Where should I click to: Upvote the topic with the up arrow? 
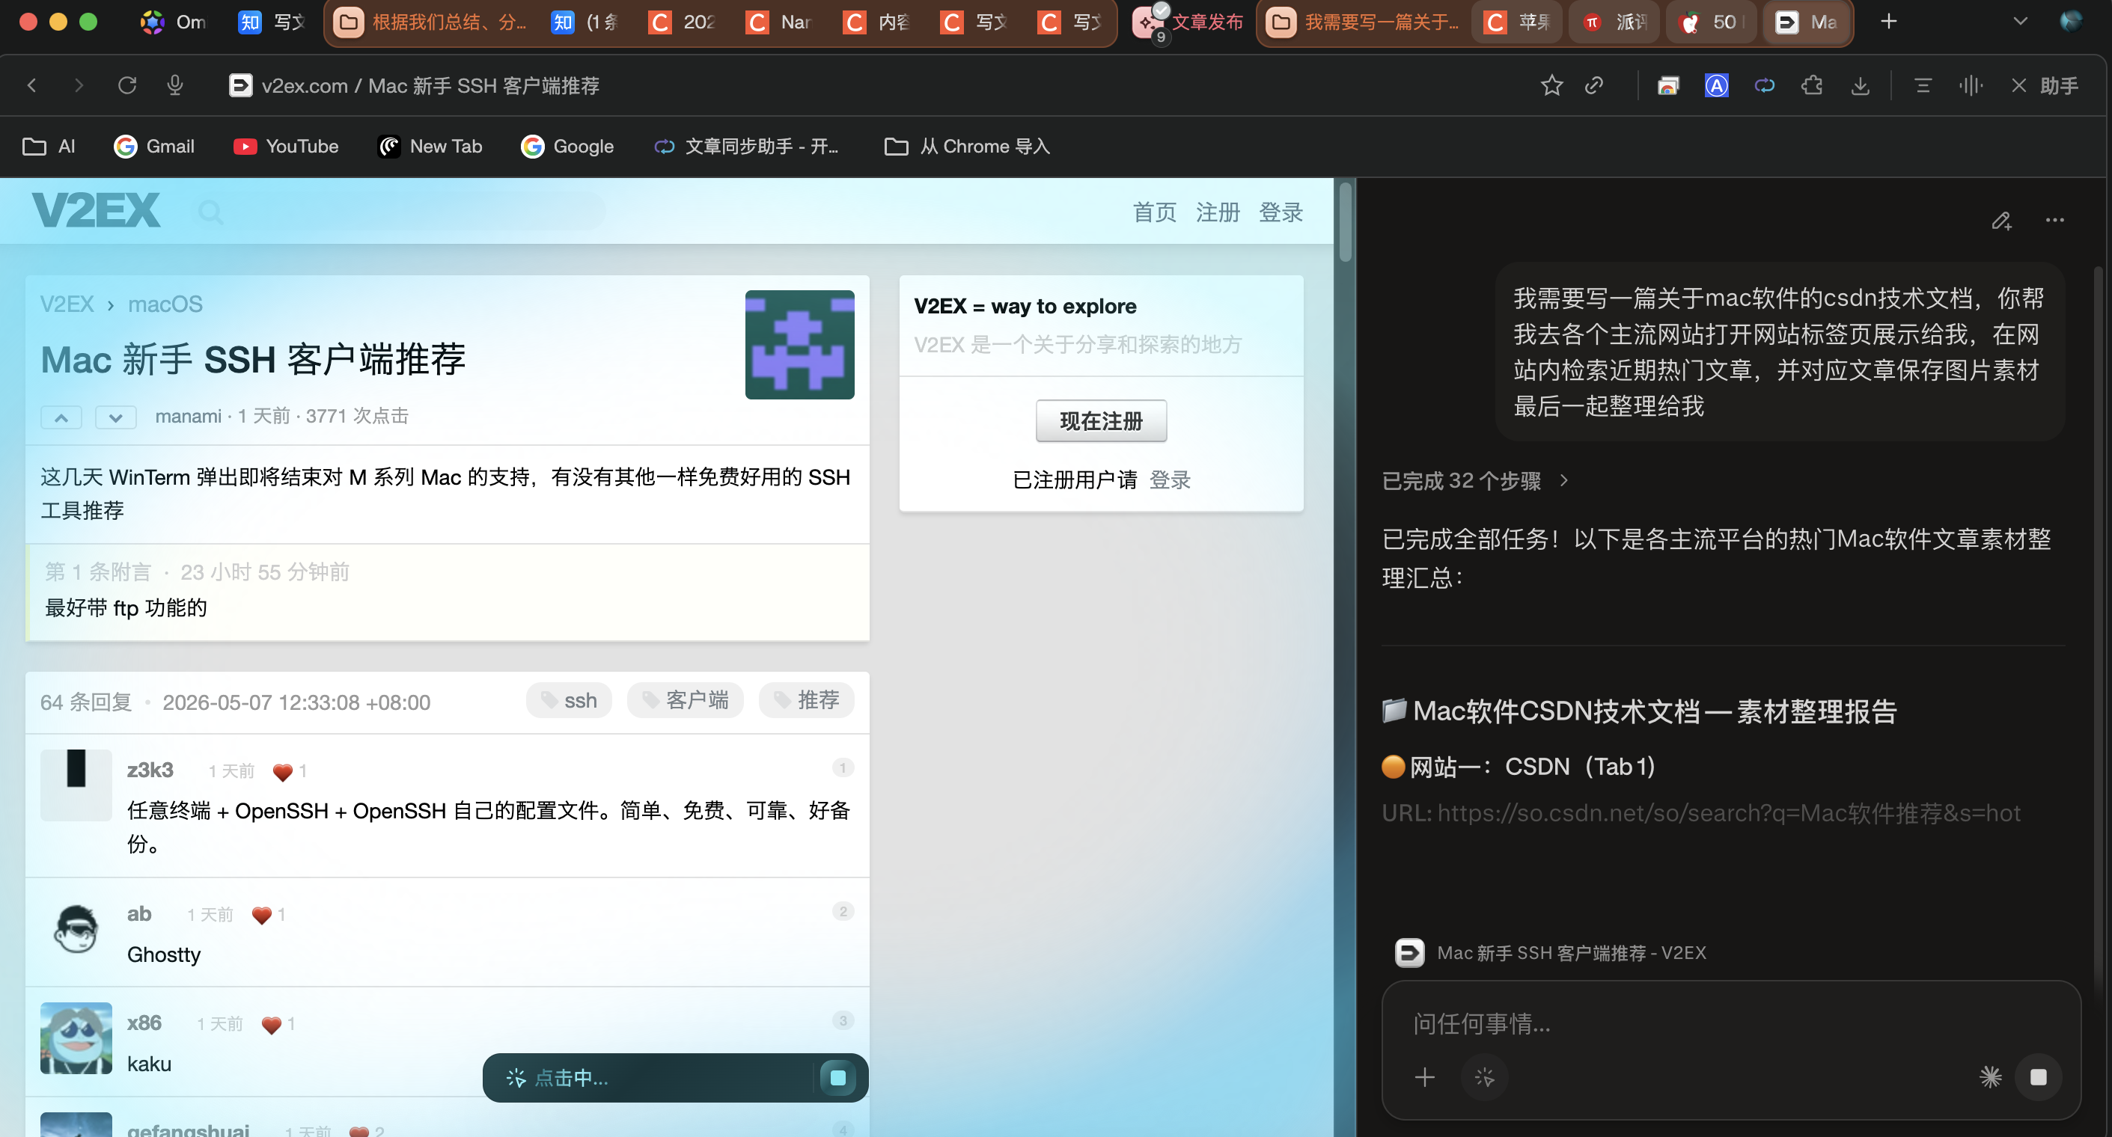pos(61,417)
